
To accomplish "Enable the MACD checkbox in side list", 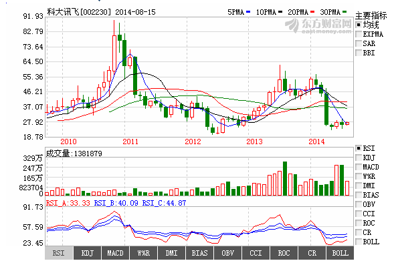I will 359,167.
